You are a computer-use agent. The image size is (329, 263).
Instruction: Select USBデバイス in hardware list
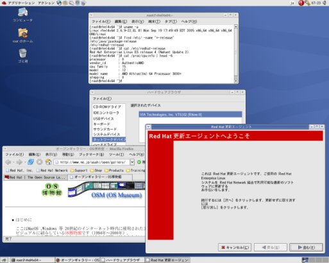[103, 119]
